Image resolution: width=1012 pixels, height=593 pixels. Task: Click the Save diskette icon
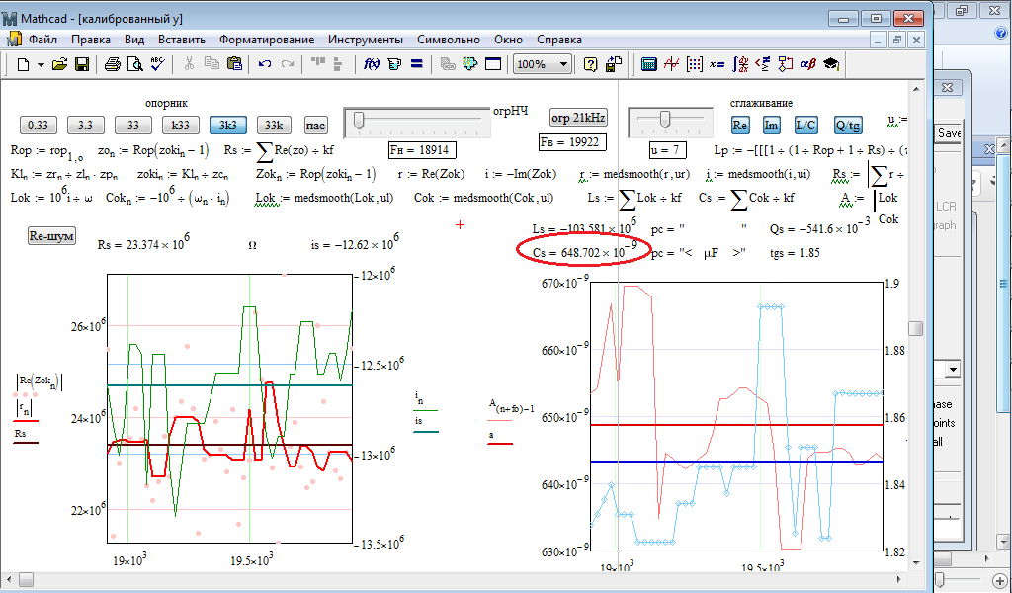click(82, 64)
